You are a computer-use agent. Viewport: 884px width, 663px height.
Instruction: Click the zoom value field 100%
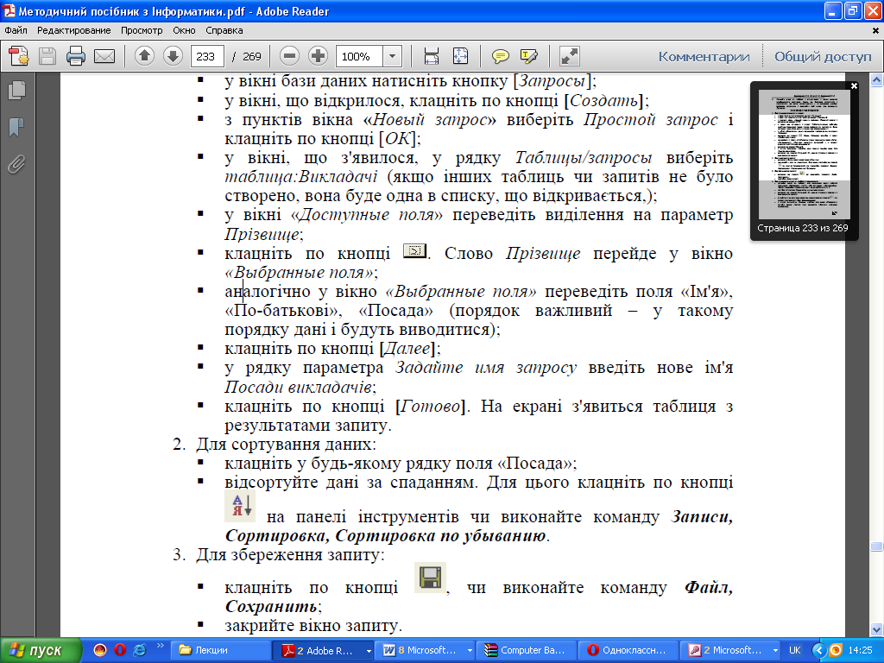tap(360, 56)
